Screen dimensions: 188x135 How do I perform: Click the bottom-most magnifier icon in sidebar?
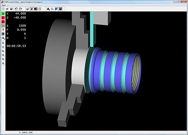point(3,63)
